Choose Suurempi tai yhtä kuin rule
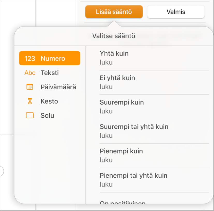Screen dimensions: 214x211 154,131
